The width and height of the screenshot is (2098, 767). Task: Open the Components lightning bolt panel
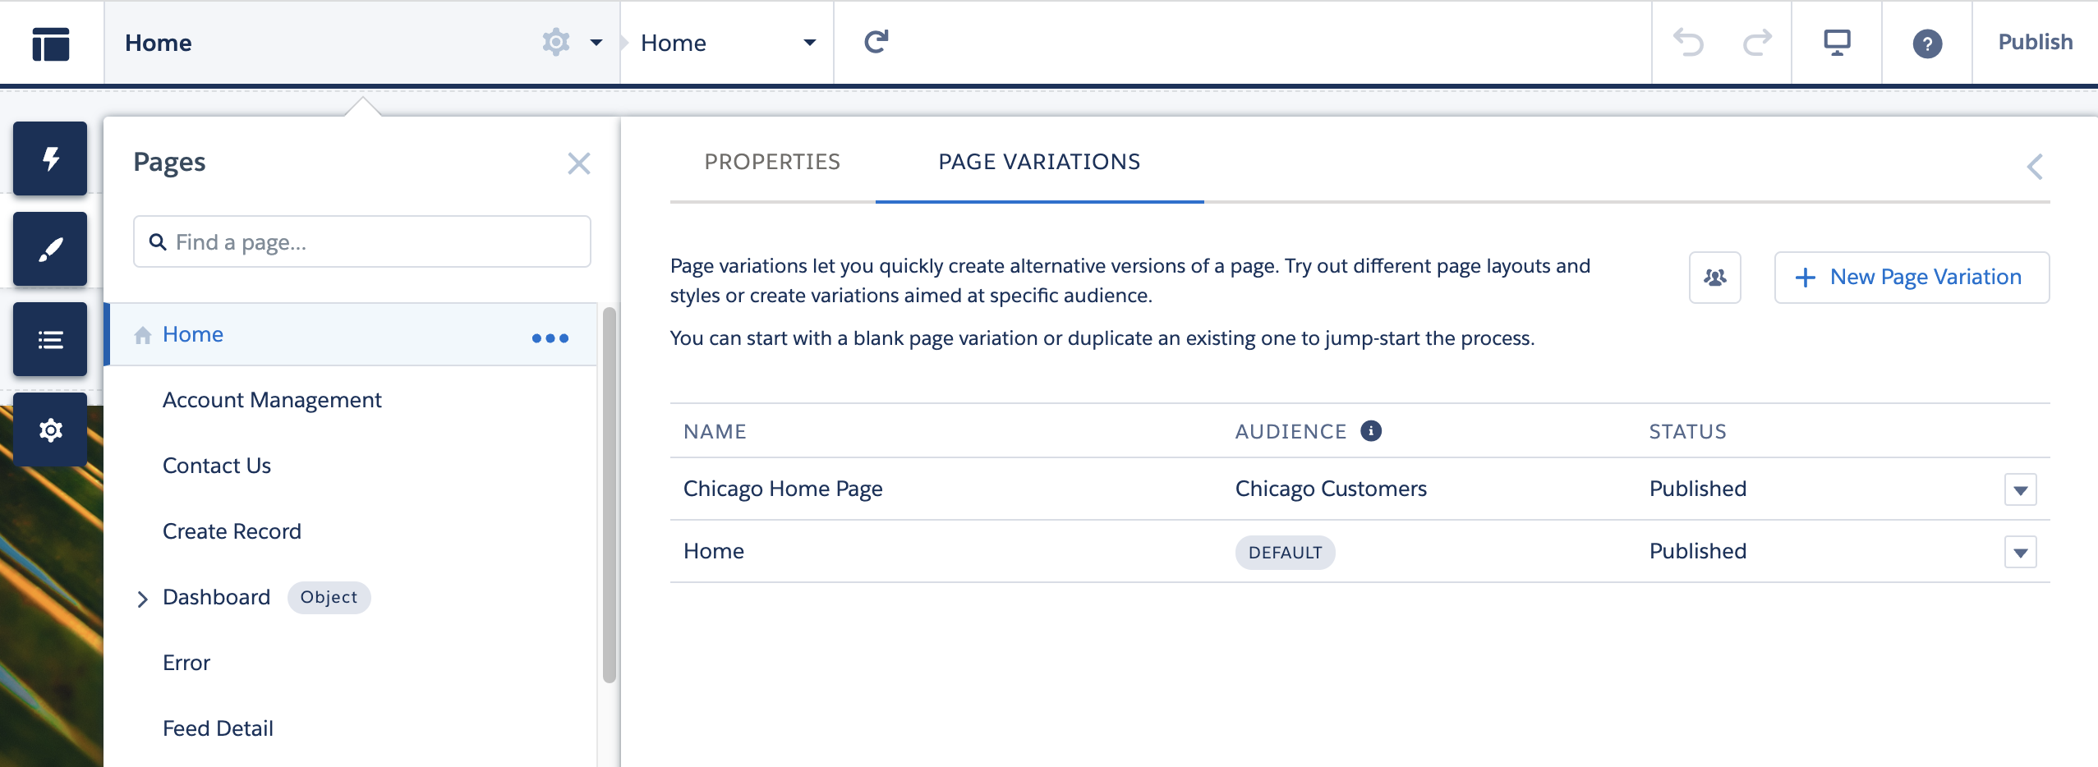(x=50, y=158)
